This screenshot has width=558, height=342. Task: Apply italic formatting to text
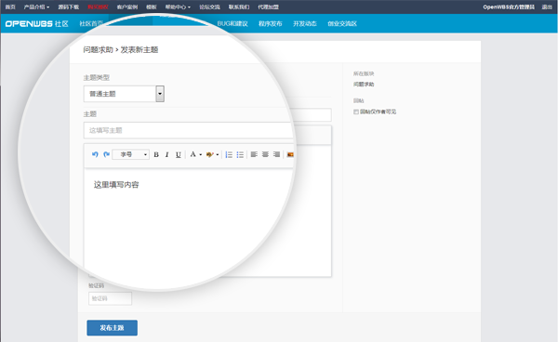point(166,154)
